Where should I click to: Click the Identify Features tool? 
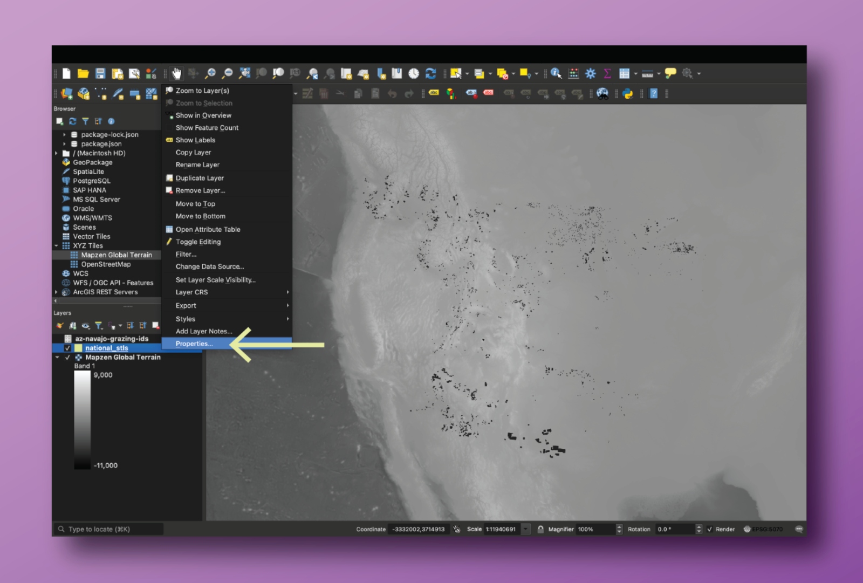pyautogui.click(x=556, y=73)
